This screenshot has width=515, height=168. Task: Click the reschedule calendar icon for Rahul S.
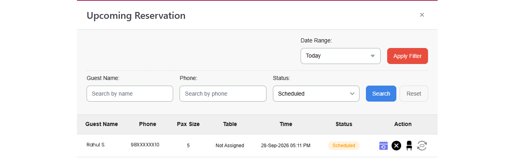[x=384, y=146]
